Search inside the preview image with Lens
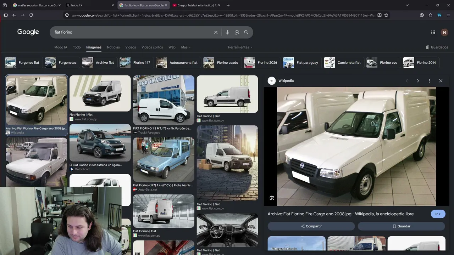Viewport: 454px width, 255px height. 272,198
